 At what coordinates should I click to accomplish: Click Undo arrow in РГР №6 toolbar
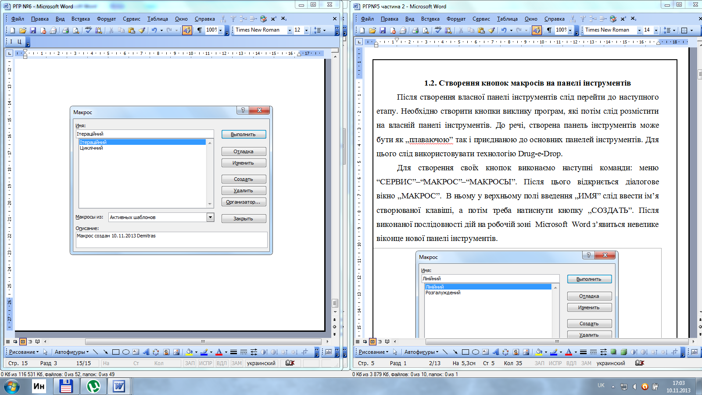click(x=154, y=30)
